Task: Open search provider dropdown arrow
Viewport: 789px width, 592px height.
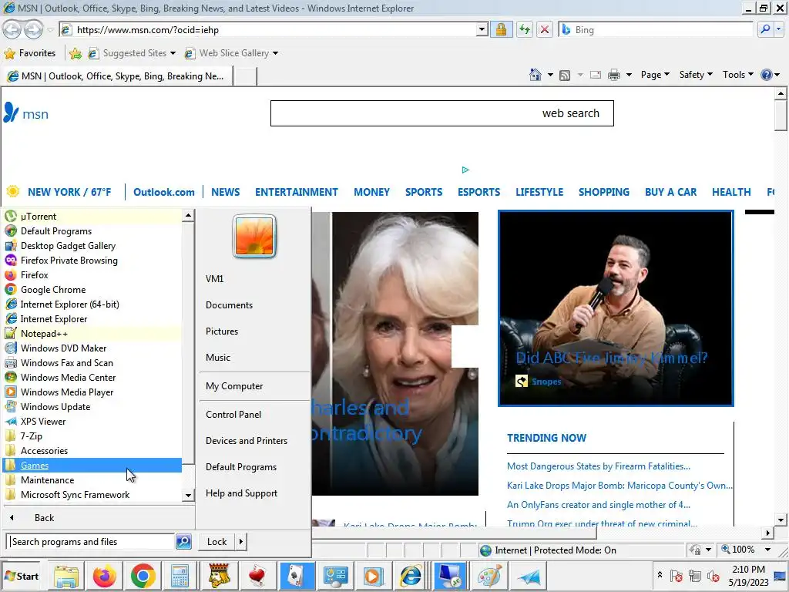Action: click(x=778, y=30)
